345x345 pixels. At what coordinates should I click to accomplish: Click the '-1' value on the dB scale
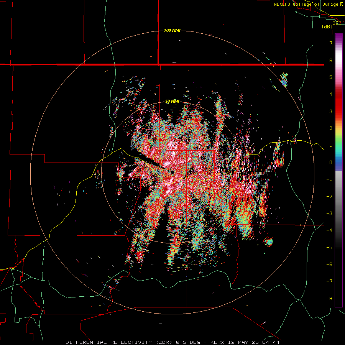[329, 179]
